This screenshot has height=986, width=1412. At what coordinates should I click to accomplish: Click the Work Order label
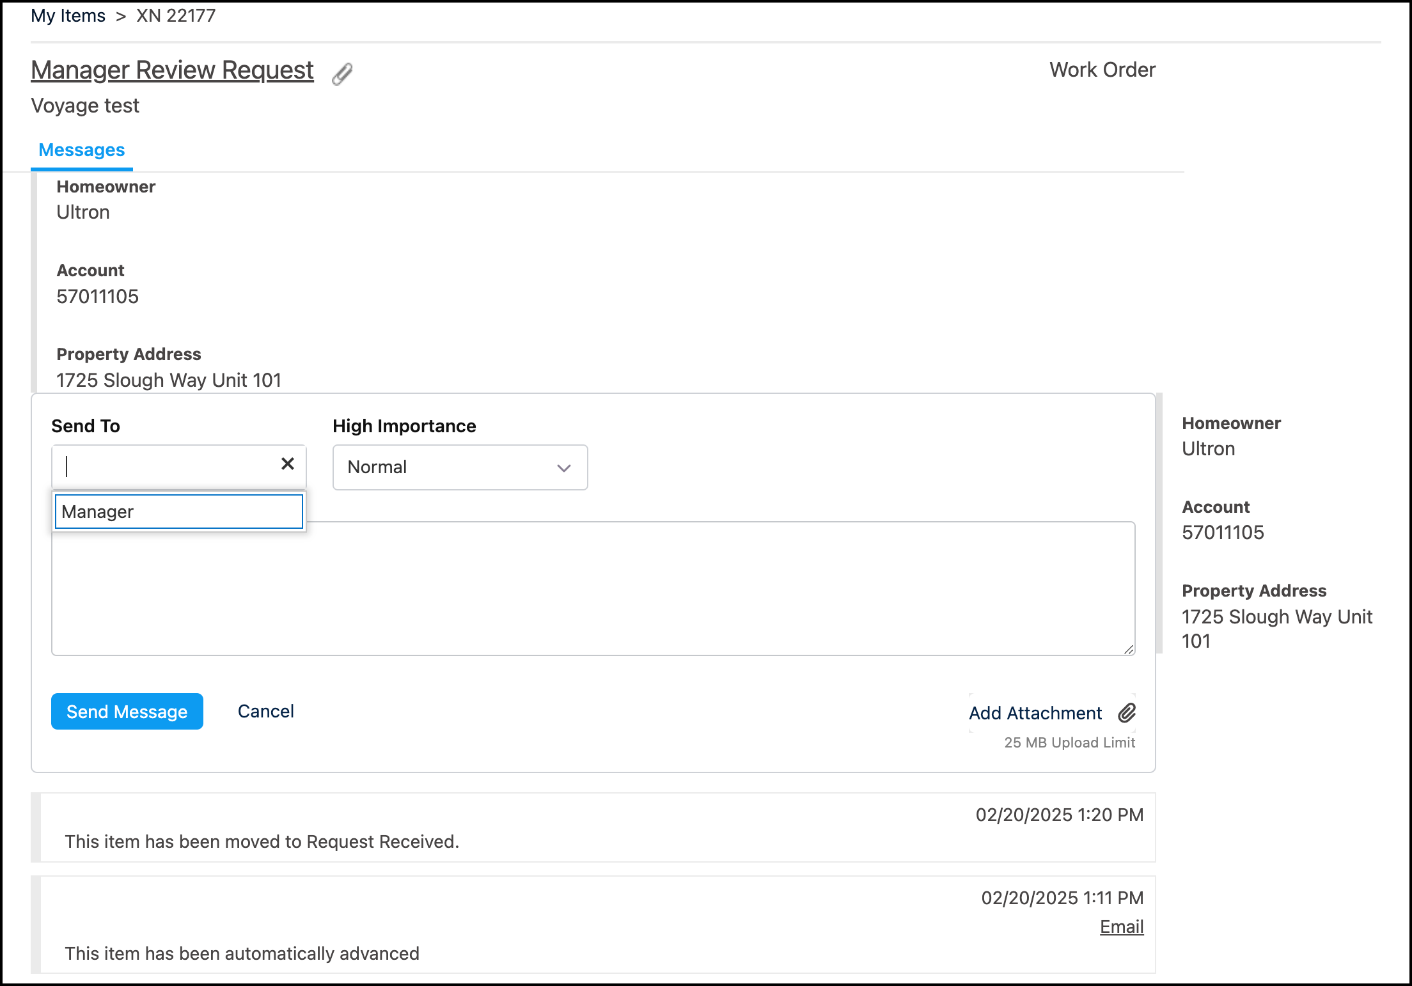point(1102,70)
